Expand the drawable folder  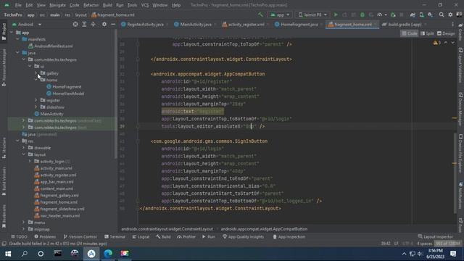click(x=24, y=148)
